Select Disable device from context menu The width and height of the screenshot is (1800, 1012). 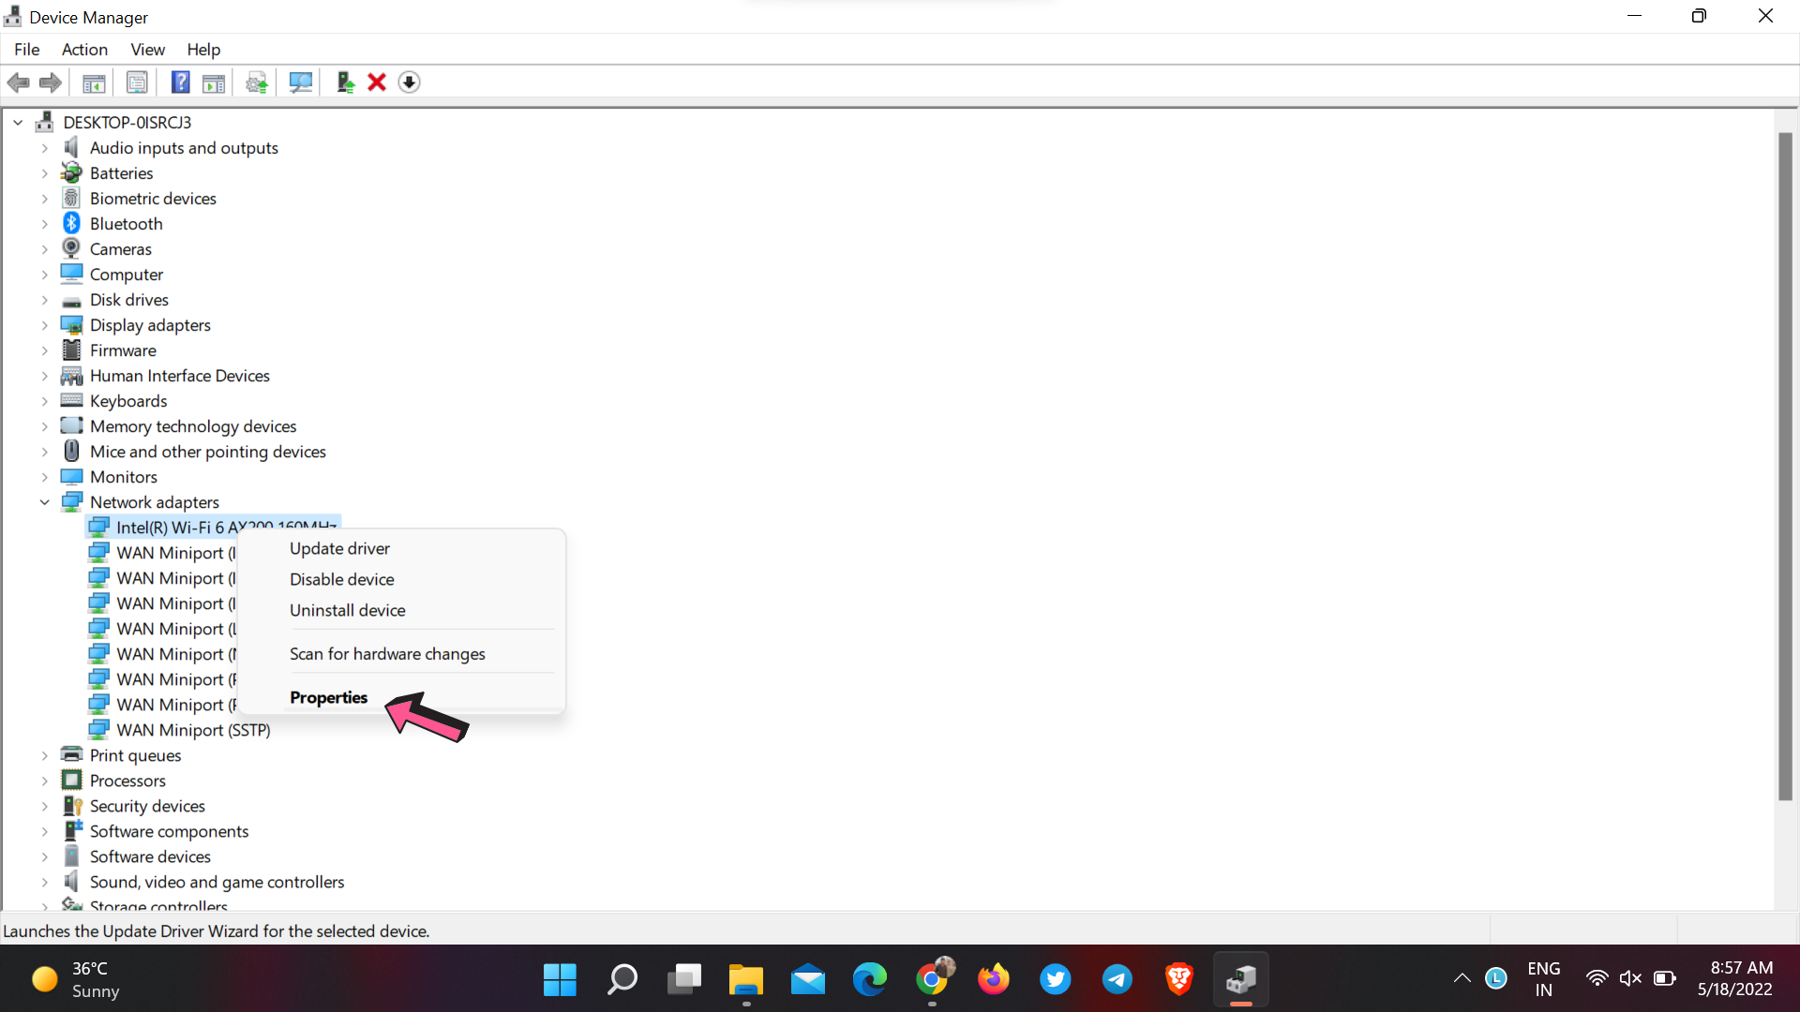(x=342, y=578)
